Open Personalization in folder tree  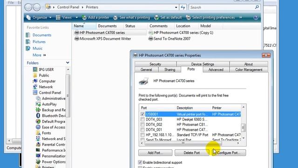click(54, 156)
